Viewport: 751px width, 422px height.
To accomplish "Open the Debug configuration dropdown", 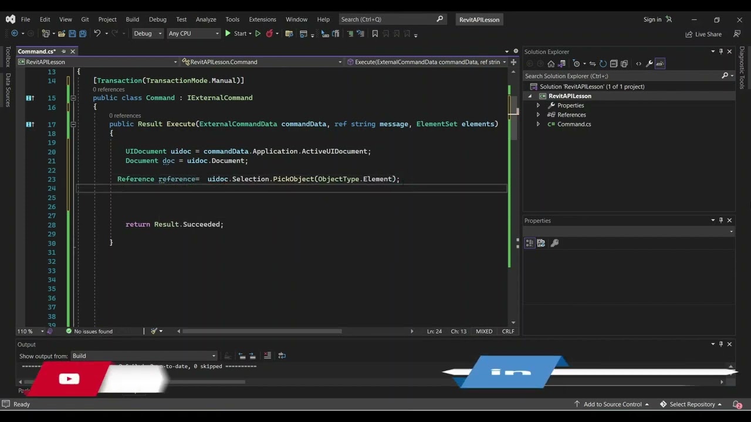I will coord(147,33).
